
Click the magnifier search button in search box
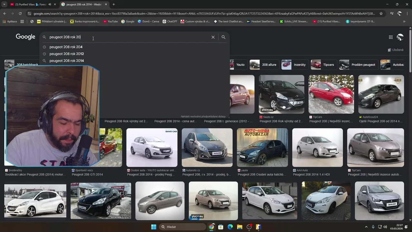tap(223, 37)
